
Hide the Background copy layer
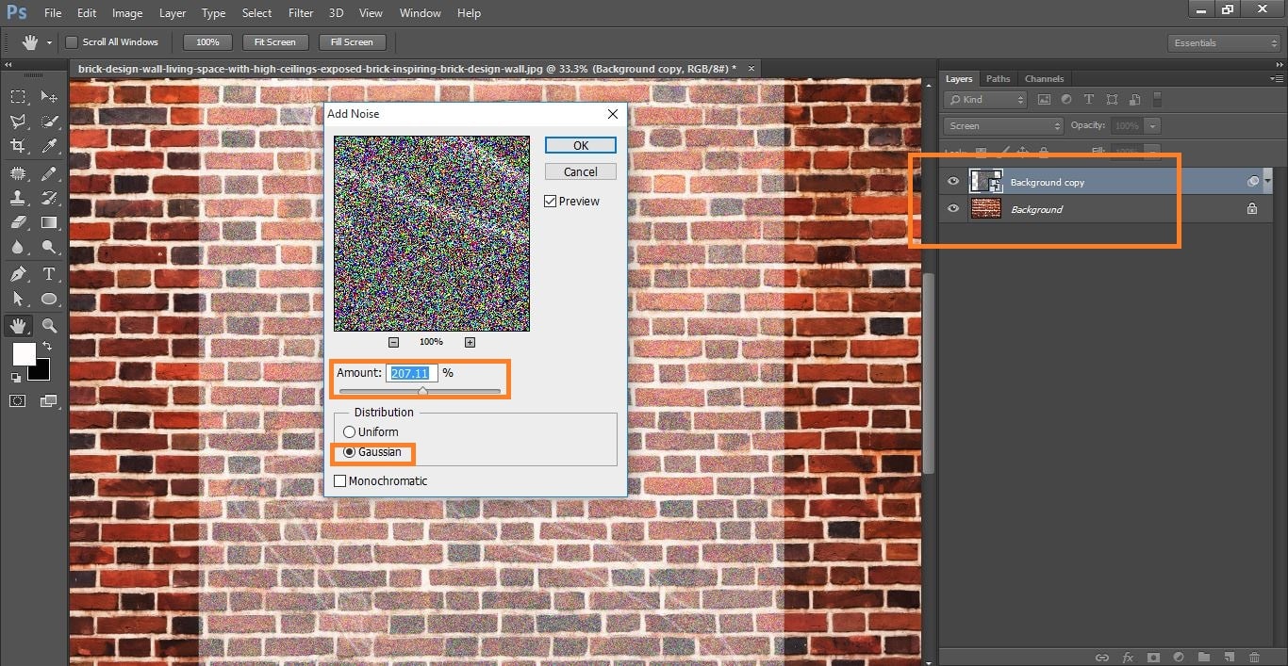click(x=953, y=182)
